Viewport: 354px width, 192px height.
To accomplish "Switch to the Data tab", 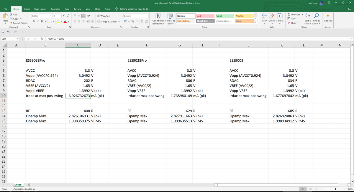I will coord(67,9).
